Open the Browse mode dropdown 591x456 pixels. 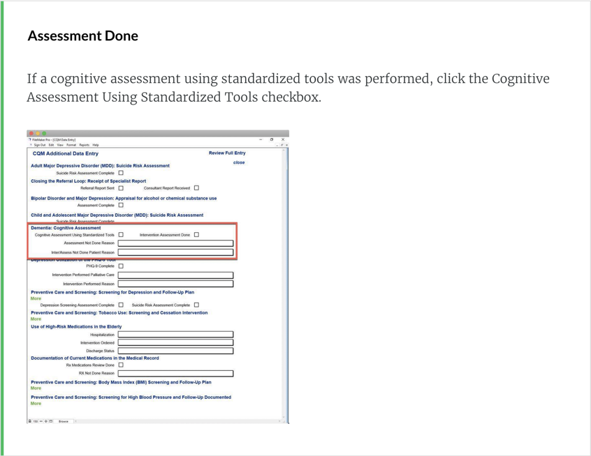tap(64, 421)
